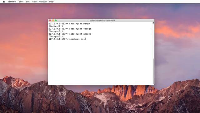Click the 'sadd myset orange' command line

[x=70, y=29]
